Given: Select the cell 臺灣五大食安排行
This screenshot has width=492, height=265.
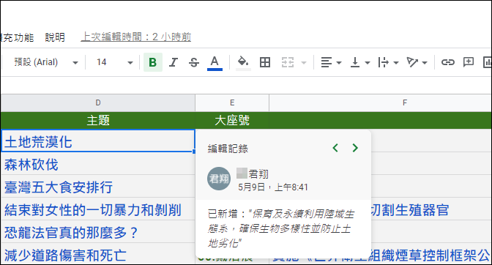Looking at the screenshot, I should pos(98,186).
